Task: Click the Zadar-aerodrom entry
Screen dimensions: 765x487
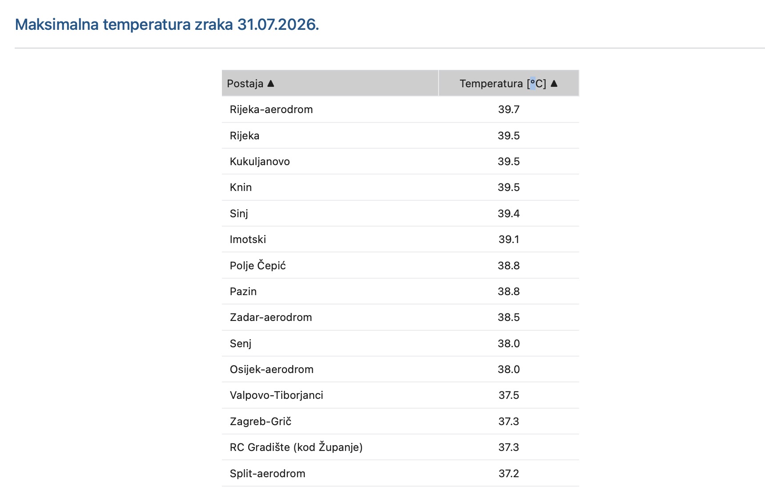Action: (271, 317)
